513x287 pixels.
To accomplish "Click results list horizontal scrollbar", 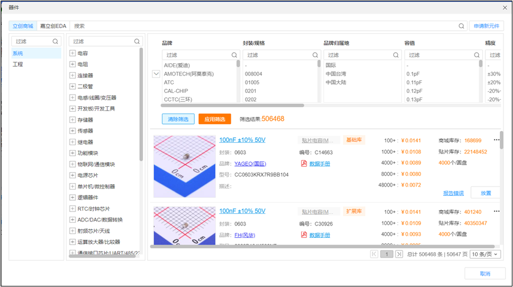I will click(322, 246).
